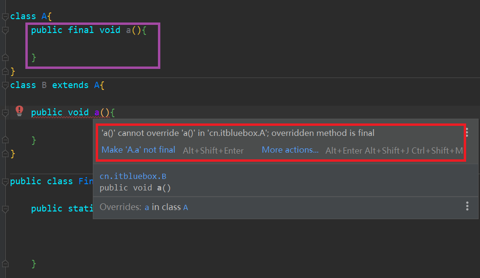Click method name 'a' in class B
The height and width of the screenshot is (278, 480).
(97, 112)
